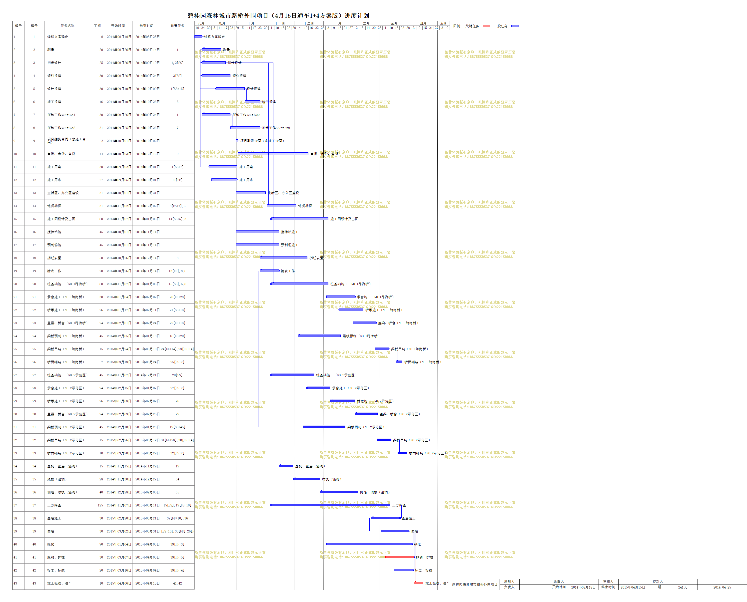The height and width of the screenshot is (602, 747).
Task: Select task name 规划报建 in the table
Action: [x=54, y=76]
